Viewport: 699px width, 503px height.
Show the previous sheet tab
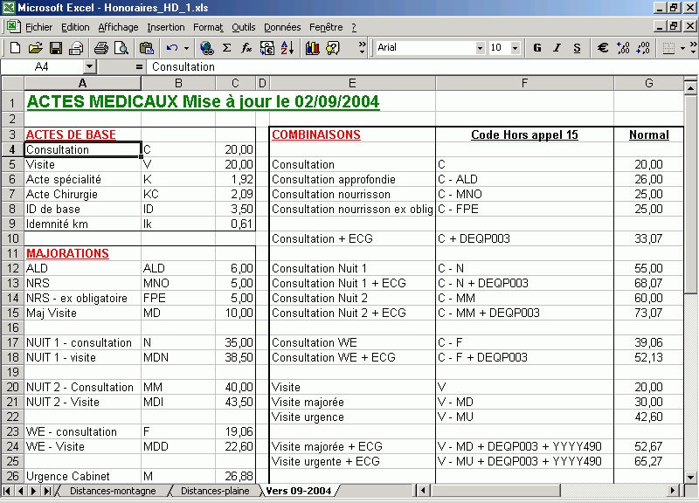pyautogui.click(x=20, y=491)
